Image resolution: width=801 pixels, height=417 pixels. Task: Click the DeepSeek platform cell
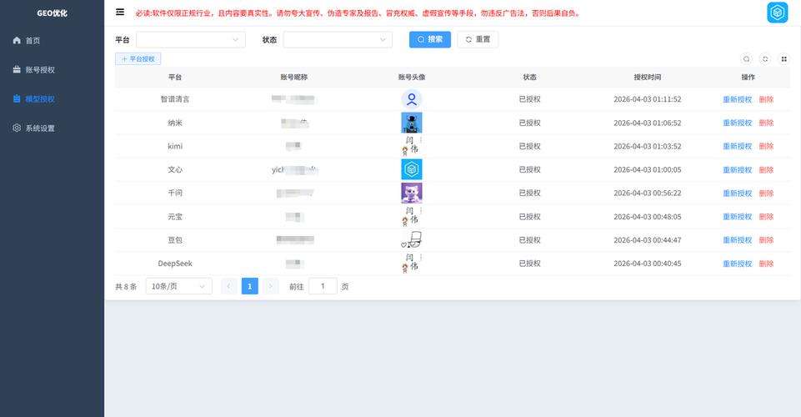pos(175,264)
